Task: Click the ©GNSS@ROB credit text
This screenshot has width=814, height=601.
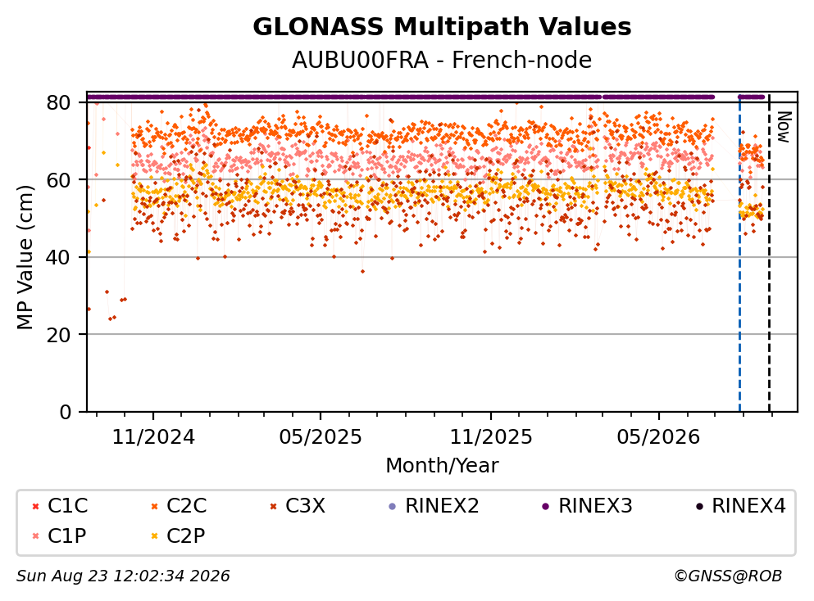Action: [728, 576]
